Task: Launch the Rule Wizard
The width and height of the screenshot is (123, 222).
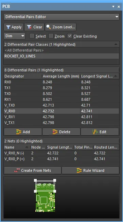Action: pos(90,170)
